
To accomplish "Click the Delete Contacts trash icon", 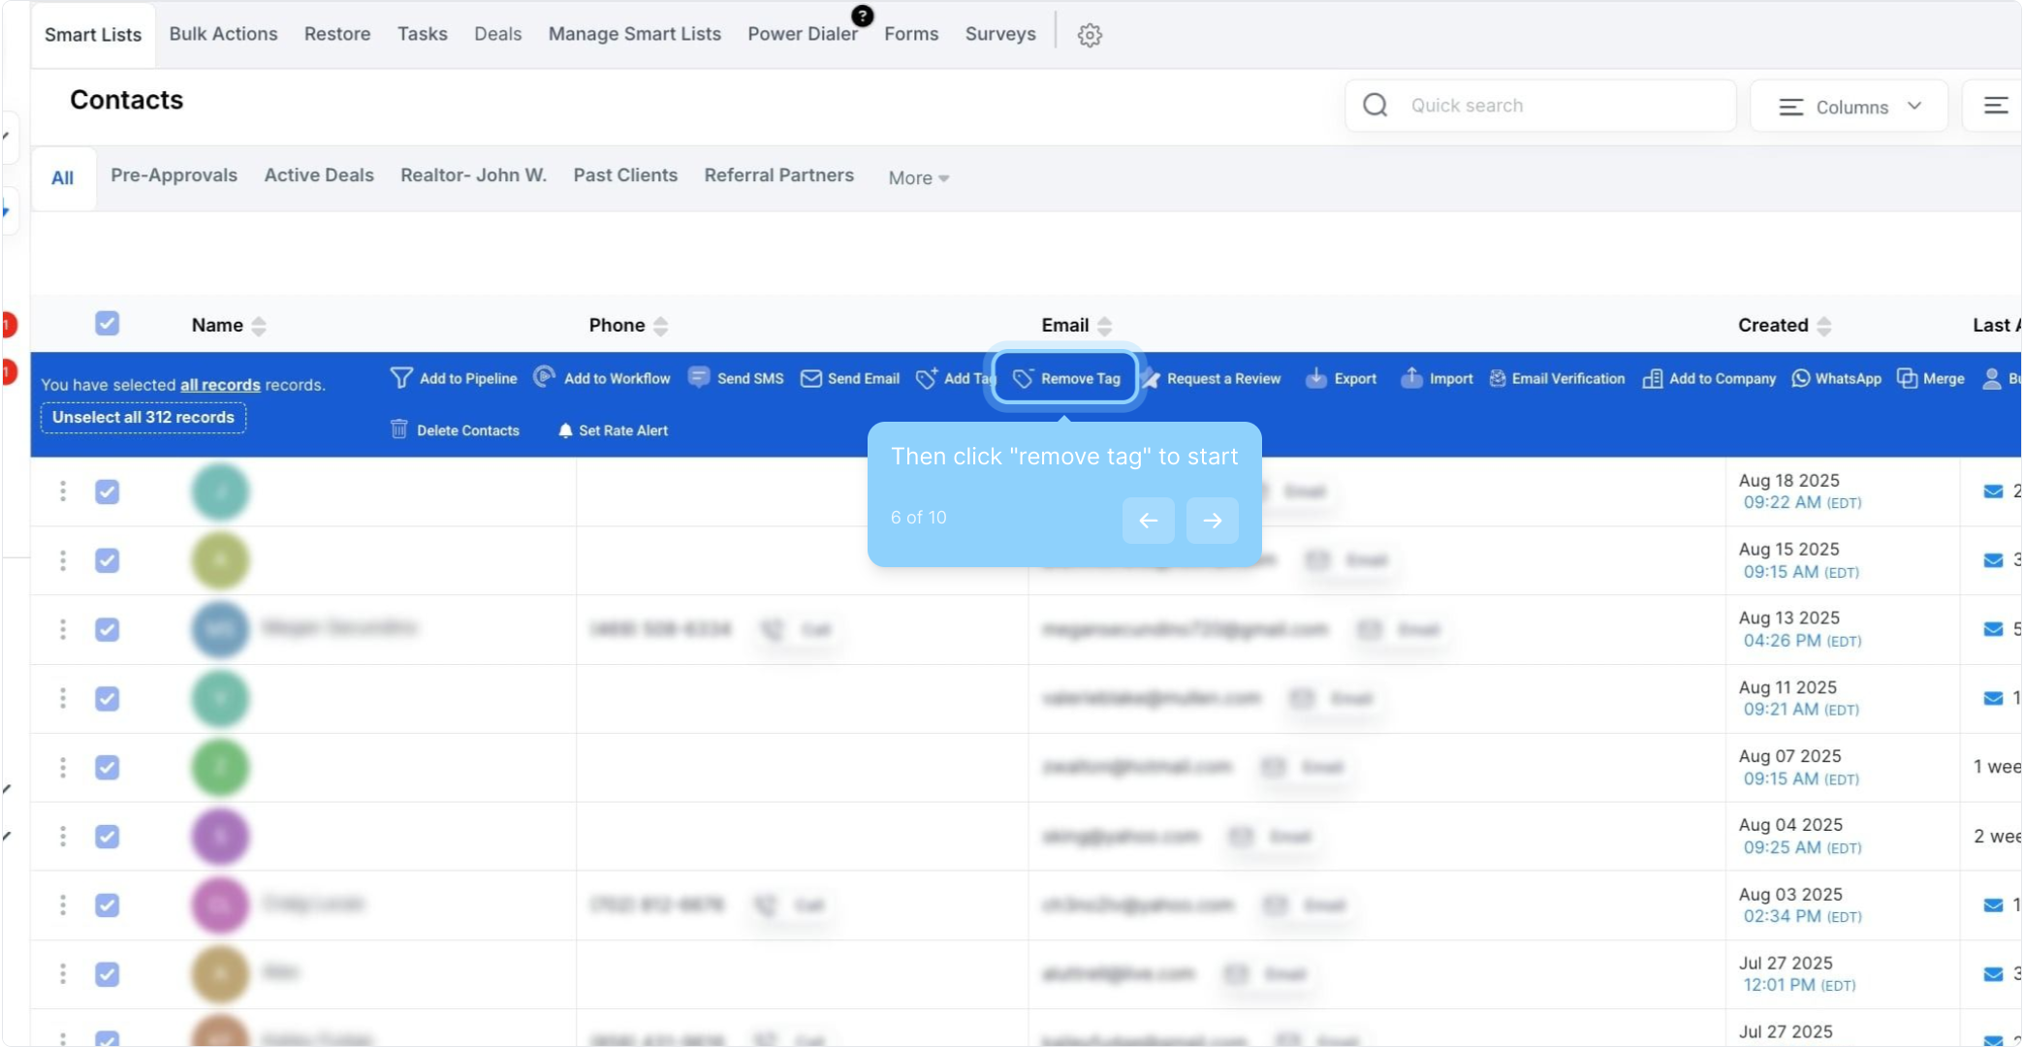I will [398, 429].
